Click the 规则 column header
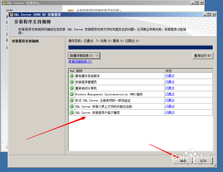 click(x=119, y=71)
